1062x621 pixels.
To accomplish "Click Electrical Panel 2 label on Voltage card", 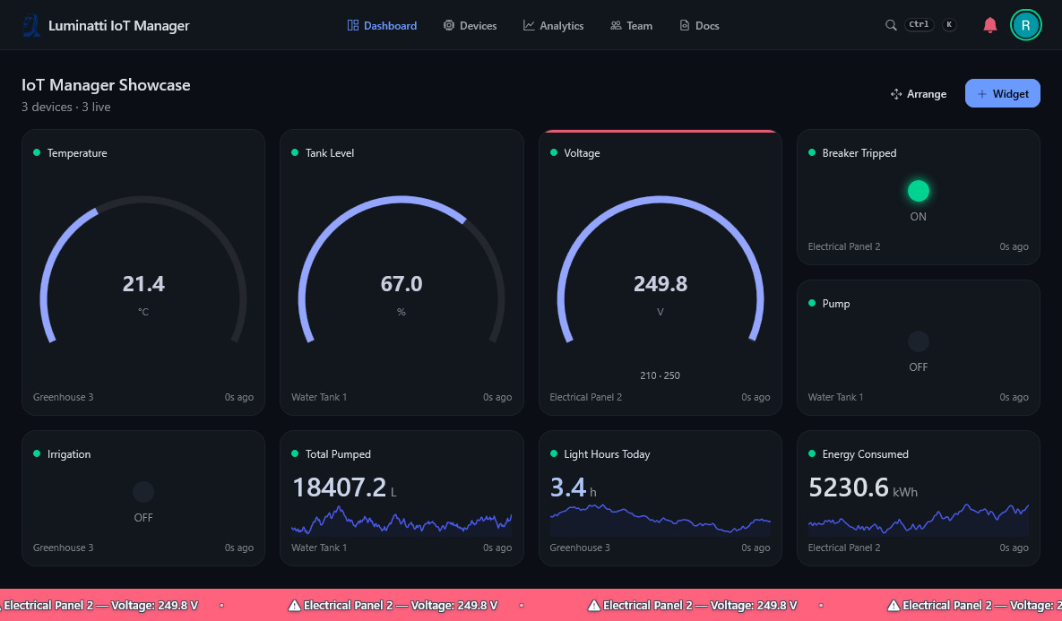I will [586, 397].
